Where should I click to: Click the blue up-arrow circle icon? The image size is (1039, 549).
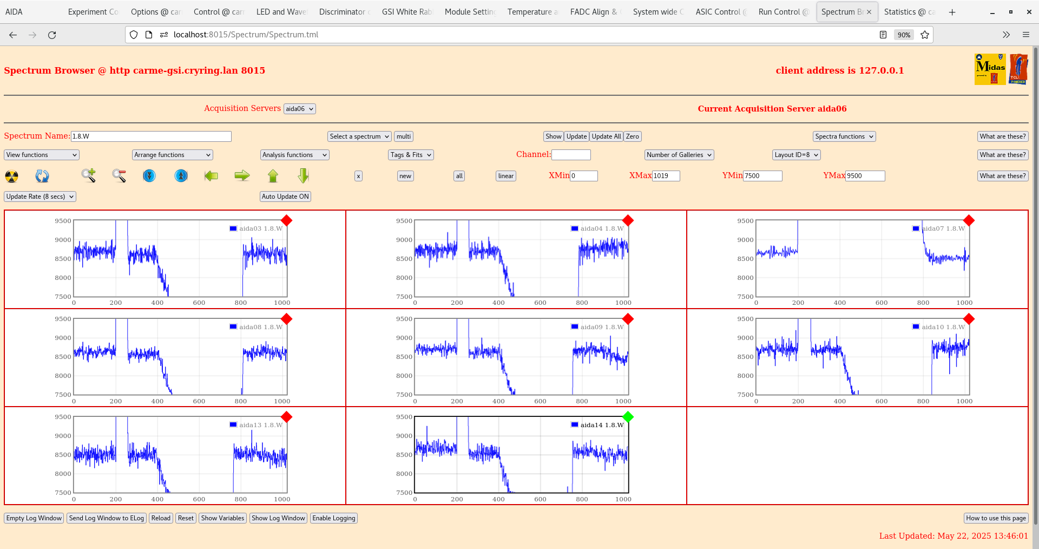180,176
